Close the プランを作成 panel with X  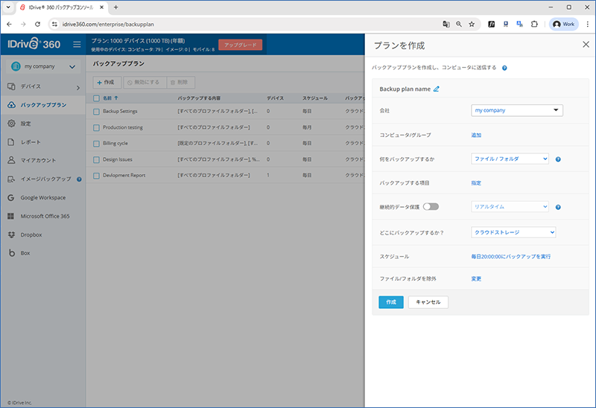coord(585,45)
